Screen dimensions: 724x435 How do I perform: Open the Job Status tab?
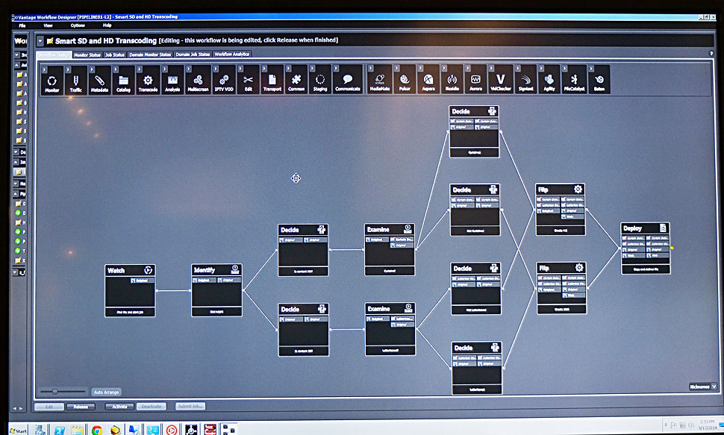click(x=115, y=54)
